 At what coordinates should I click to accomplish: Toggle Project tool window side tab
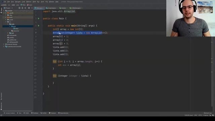pyautogui.click(x=1, y=10)
